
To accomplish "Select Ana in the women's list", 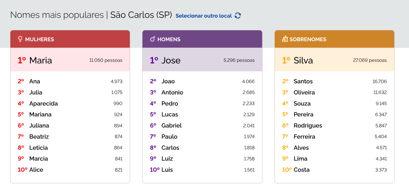I will (35, 81).
